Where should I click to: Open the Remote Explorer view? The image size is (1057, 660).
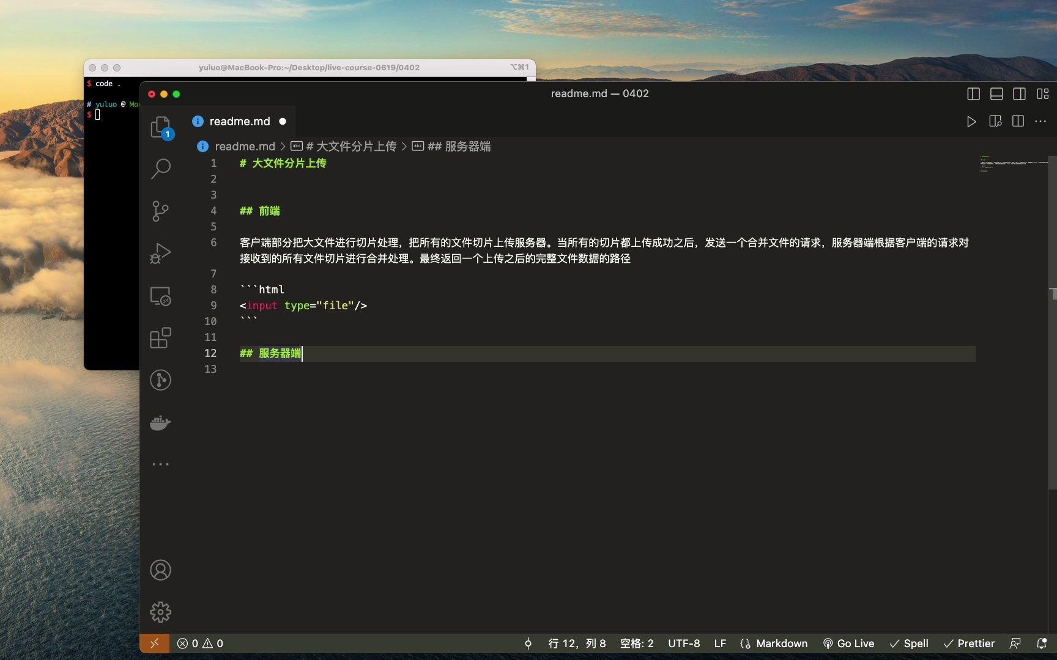pos(161,296)
